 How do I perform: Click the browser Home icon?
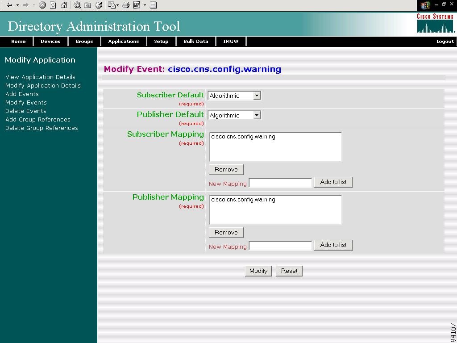point(64,5)
